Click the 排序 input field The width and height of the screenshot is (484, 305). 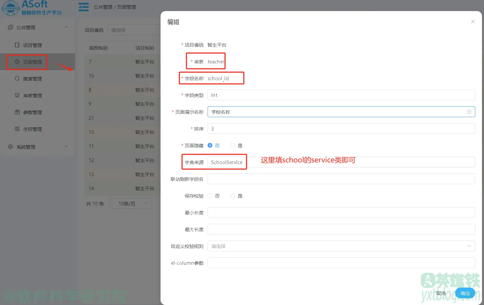pos(341,129)
